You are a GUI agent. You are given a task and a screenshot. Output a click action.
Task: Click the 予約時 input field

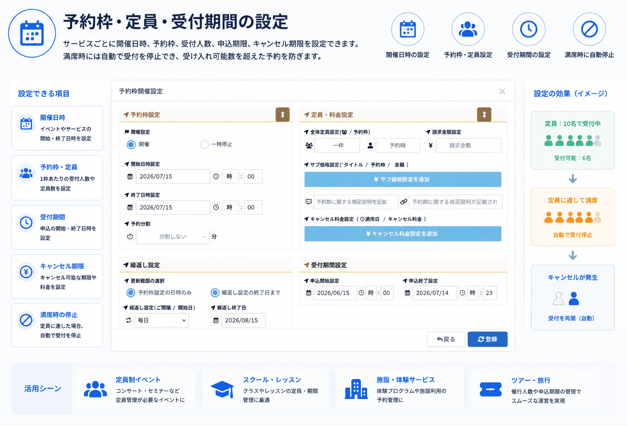[398, 145]
